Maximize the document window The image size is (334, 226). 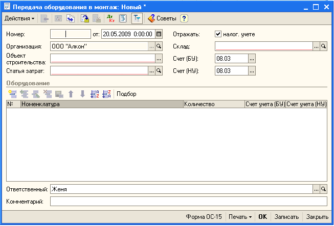coord(316,7)
